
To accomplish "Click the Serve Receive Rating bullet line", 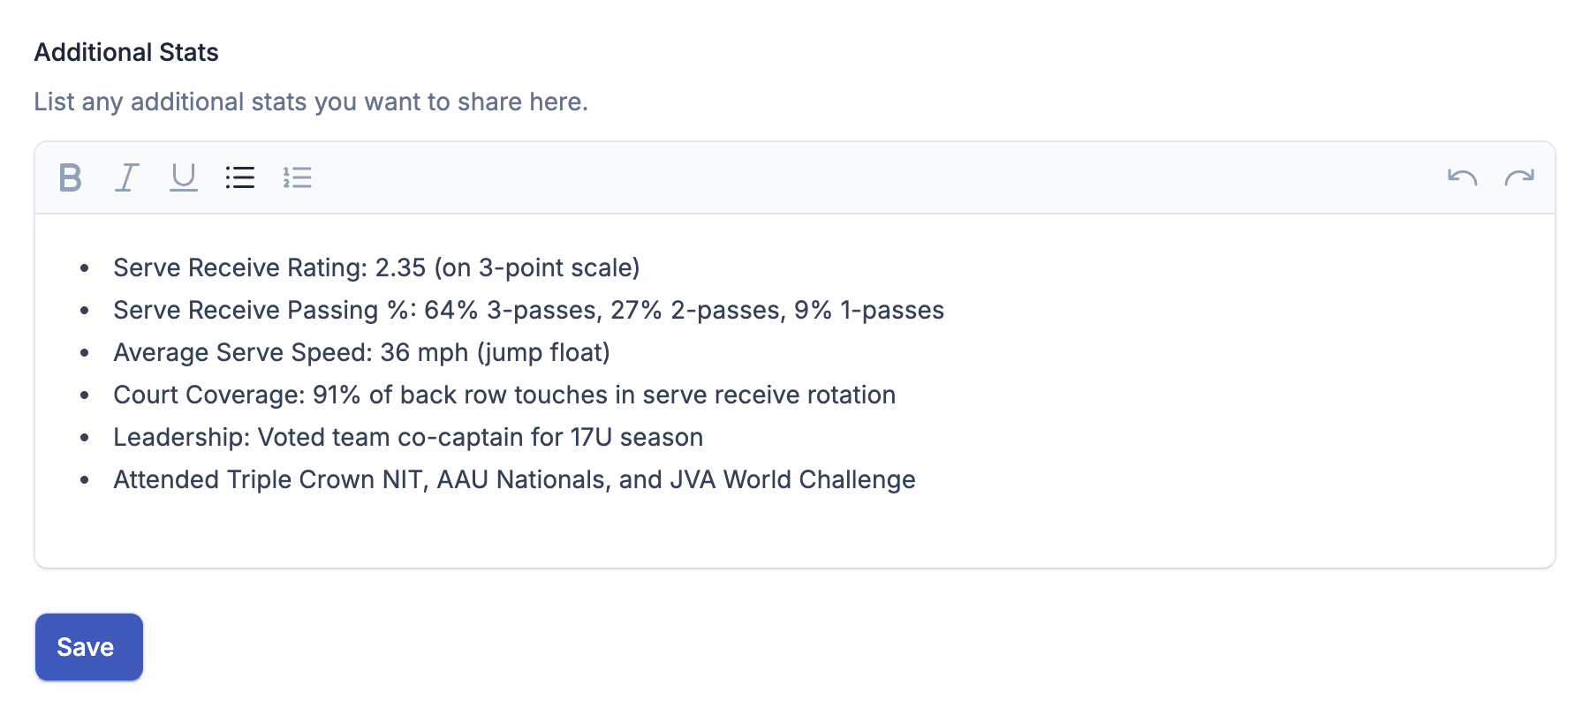I will click(x=376, y=267).
